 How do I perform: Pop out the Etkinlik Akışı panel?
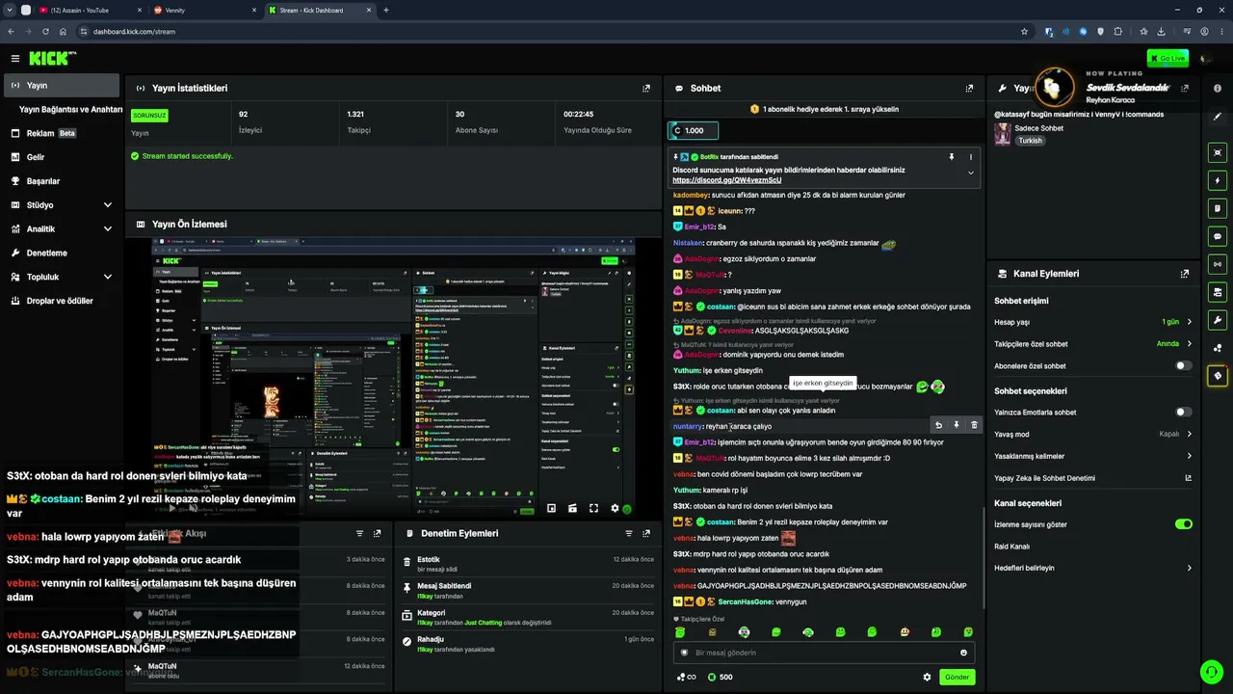click(x=377, y=533)
